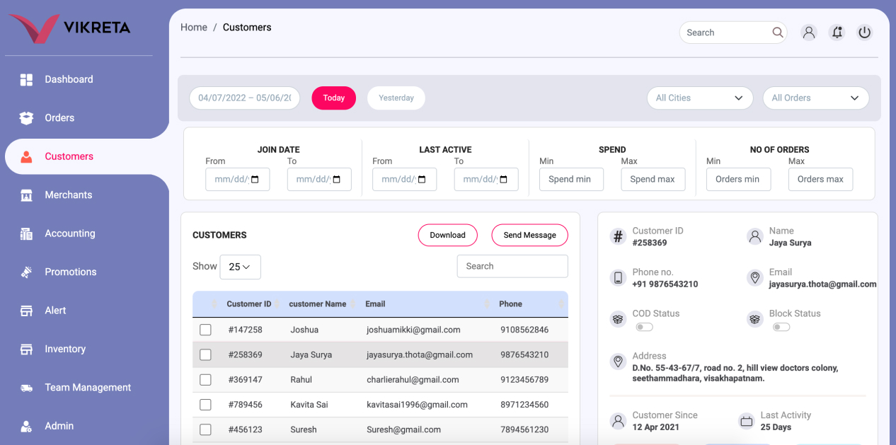Screen dimensions: 896x445
Task: Click the user profile icon in header
Action: point(809,33)
